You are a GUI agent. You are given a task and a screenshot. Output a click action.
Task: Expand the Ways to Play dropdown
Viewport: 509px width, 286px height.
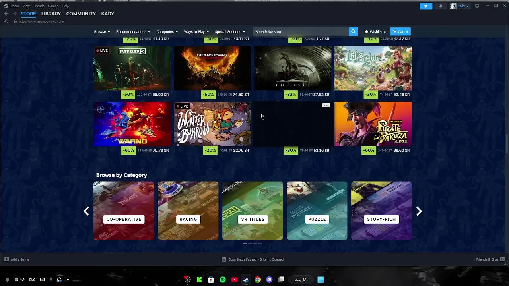tap(196, 32)
